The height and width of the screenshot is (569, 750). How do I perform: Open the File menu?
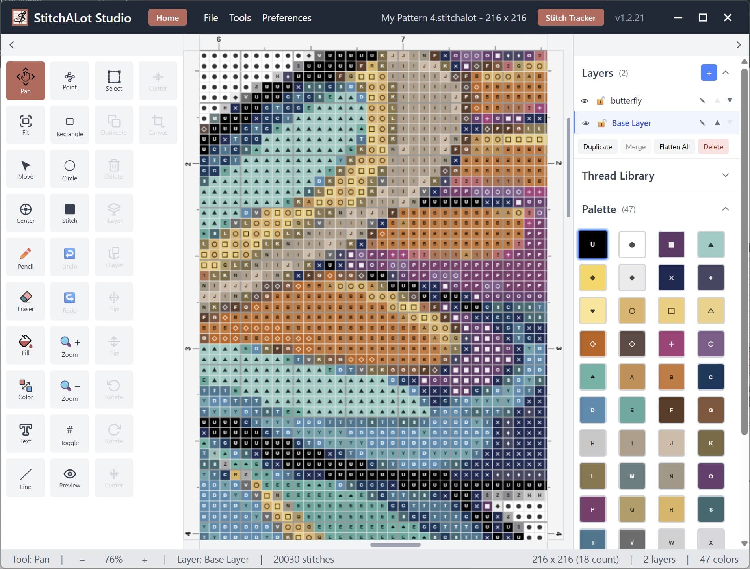click(211, 18)
